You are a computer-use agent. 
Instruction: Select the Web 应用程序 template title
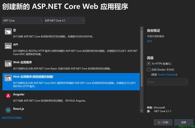point(22,62)
